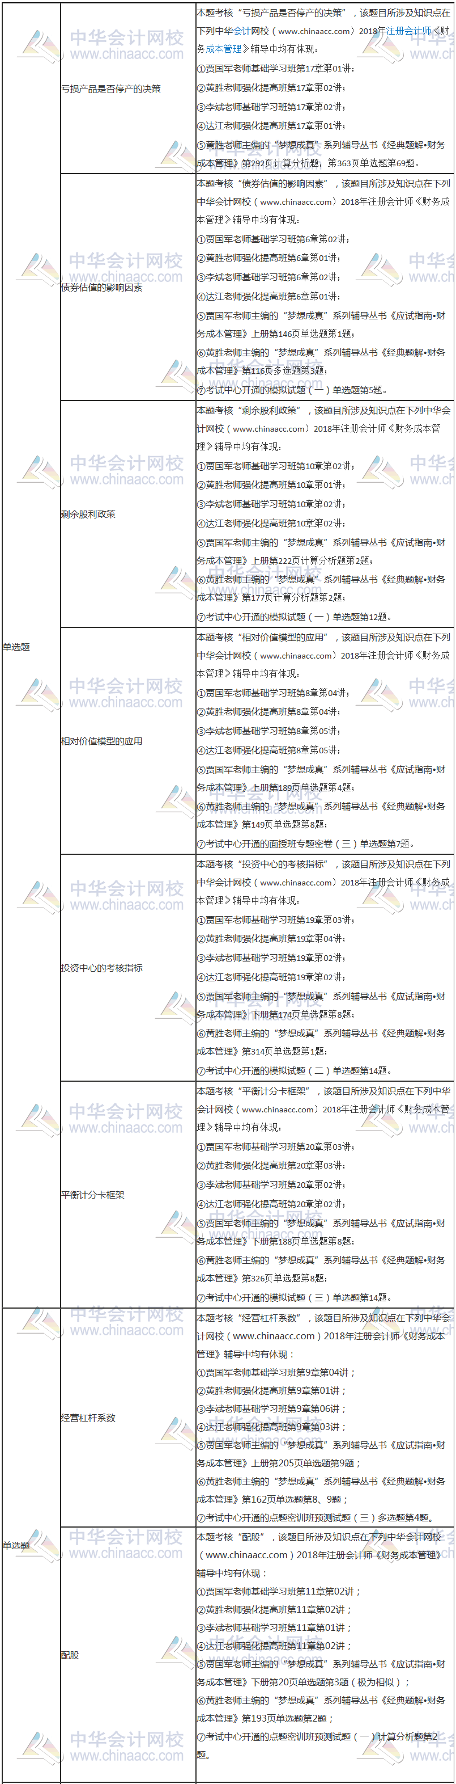Click line ①贾国军老师基础学习班第11章第02讲

(x=279, y=1592)
